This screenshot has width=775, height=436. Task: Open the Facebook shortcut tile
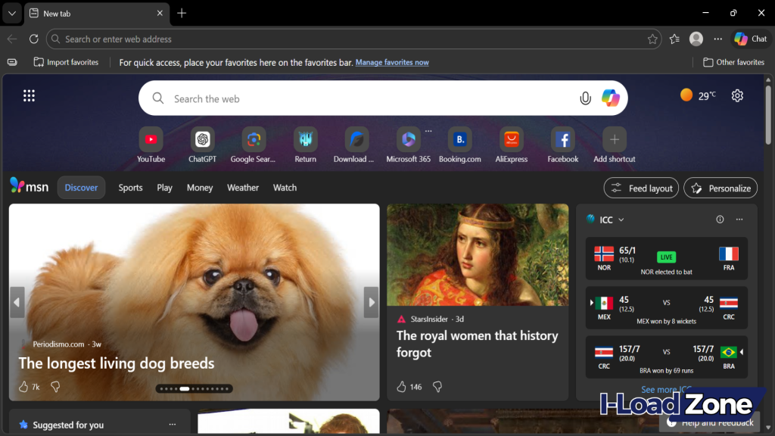[562, 140]
